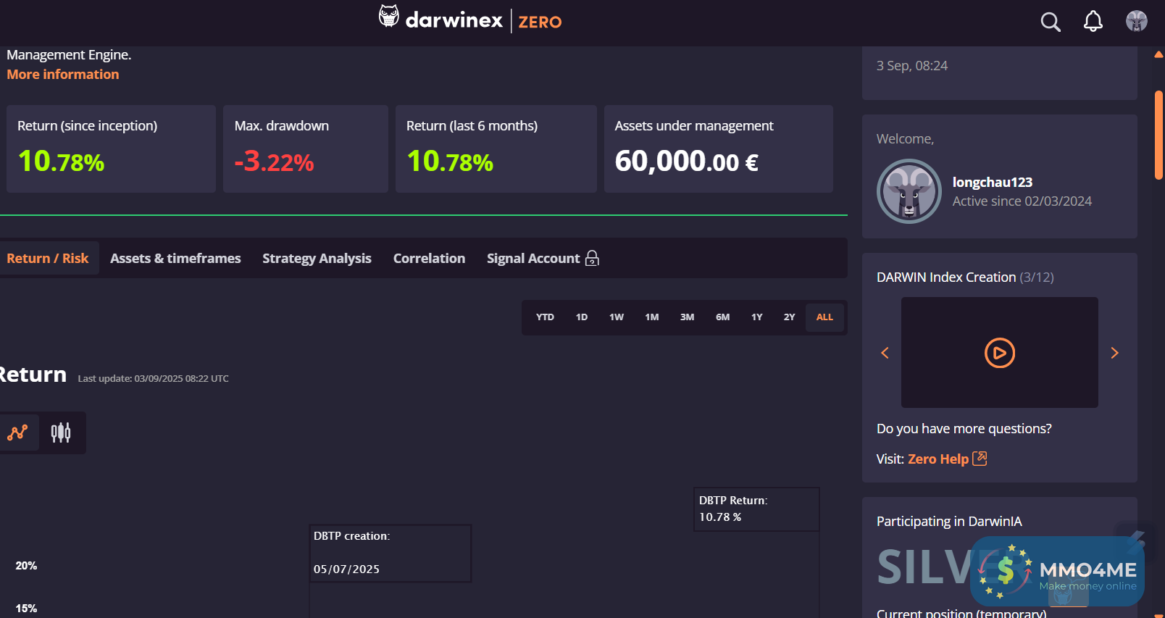
Task: Select the 1M time range
Action: pyautogui.click(x=652, y=317)
